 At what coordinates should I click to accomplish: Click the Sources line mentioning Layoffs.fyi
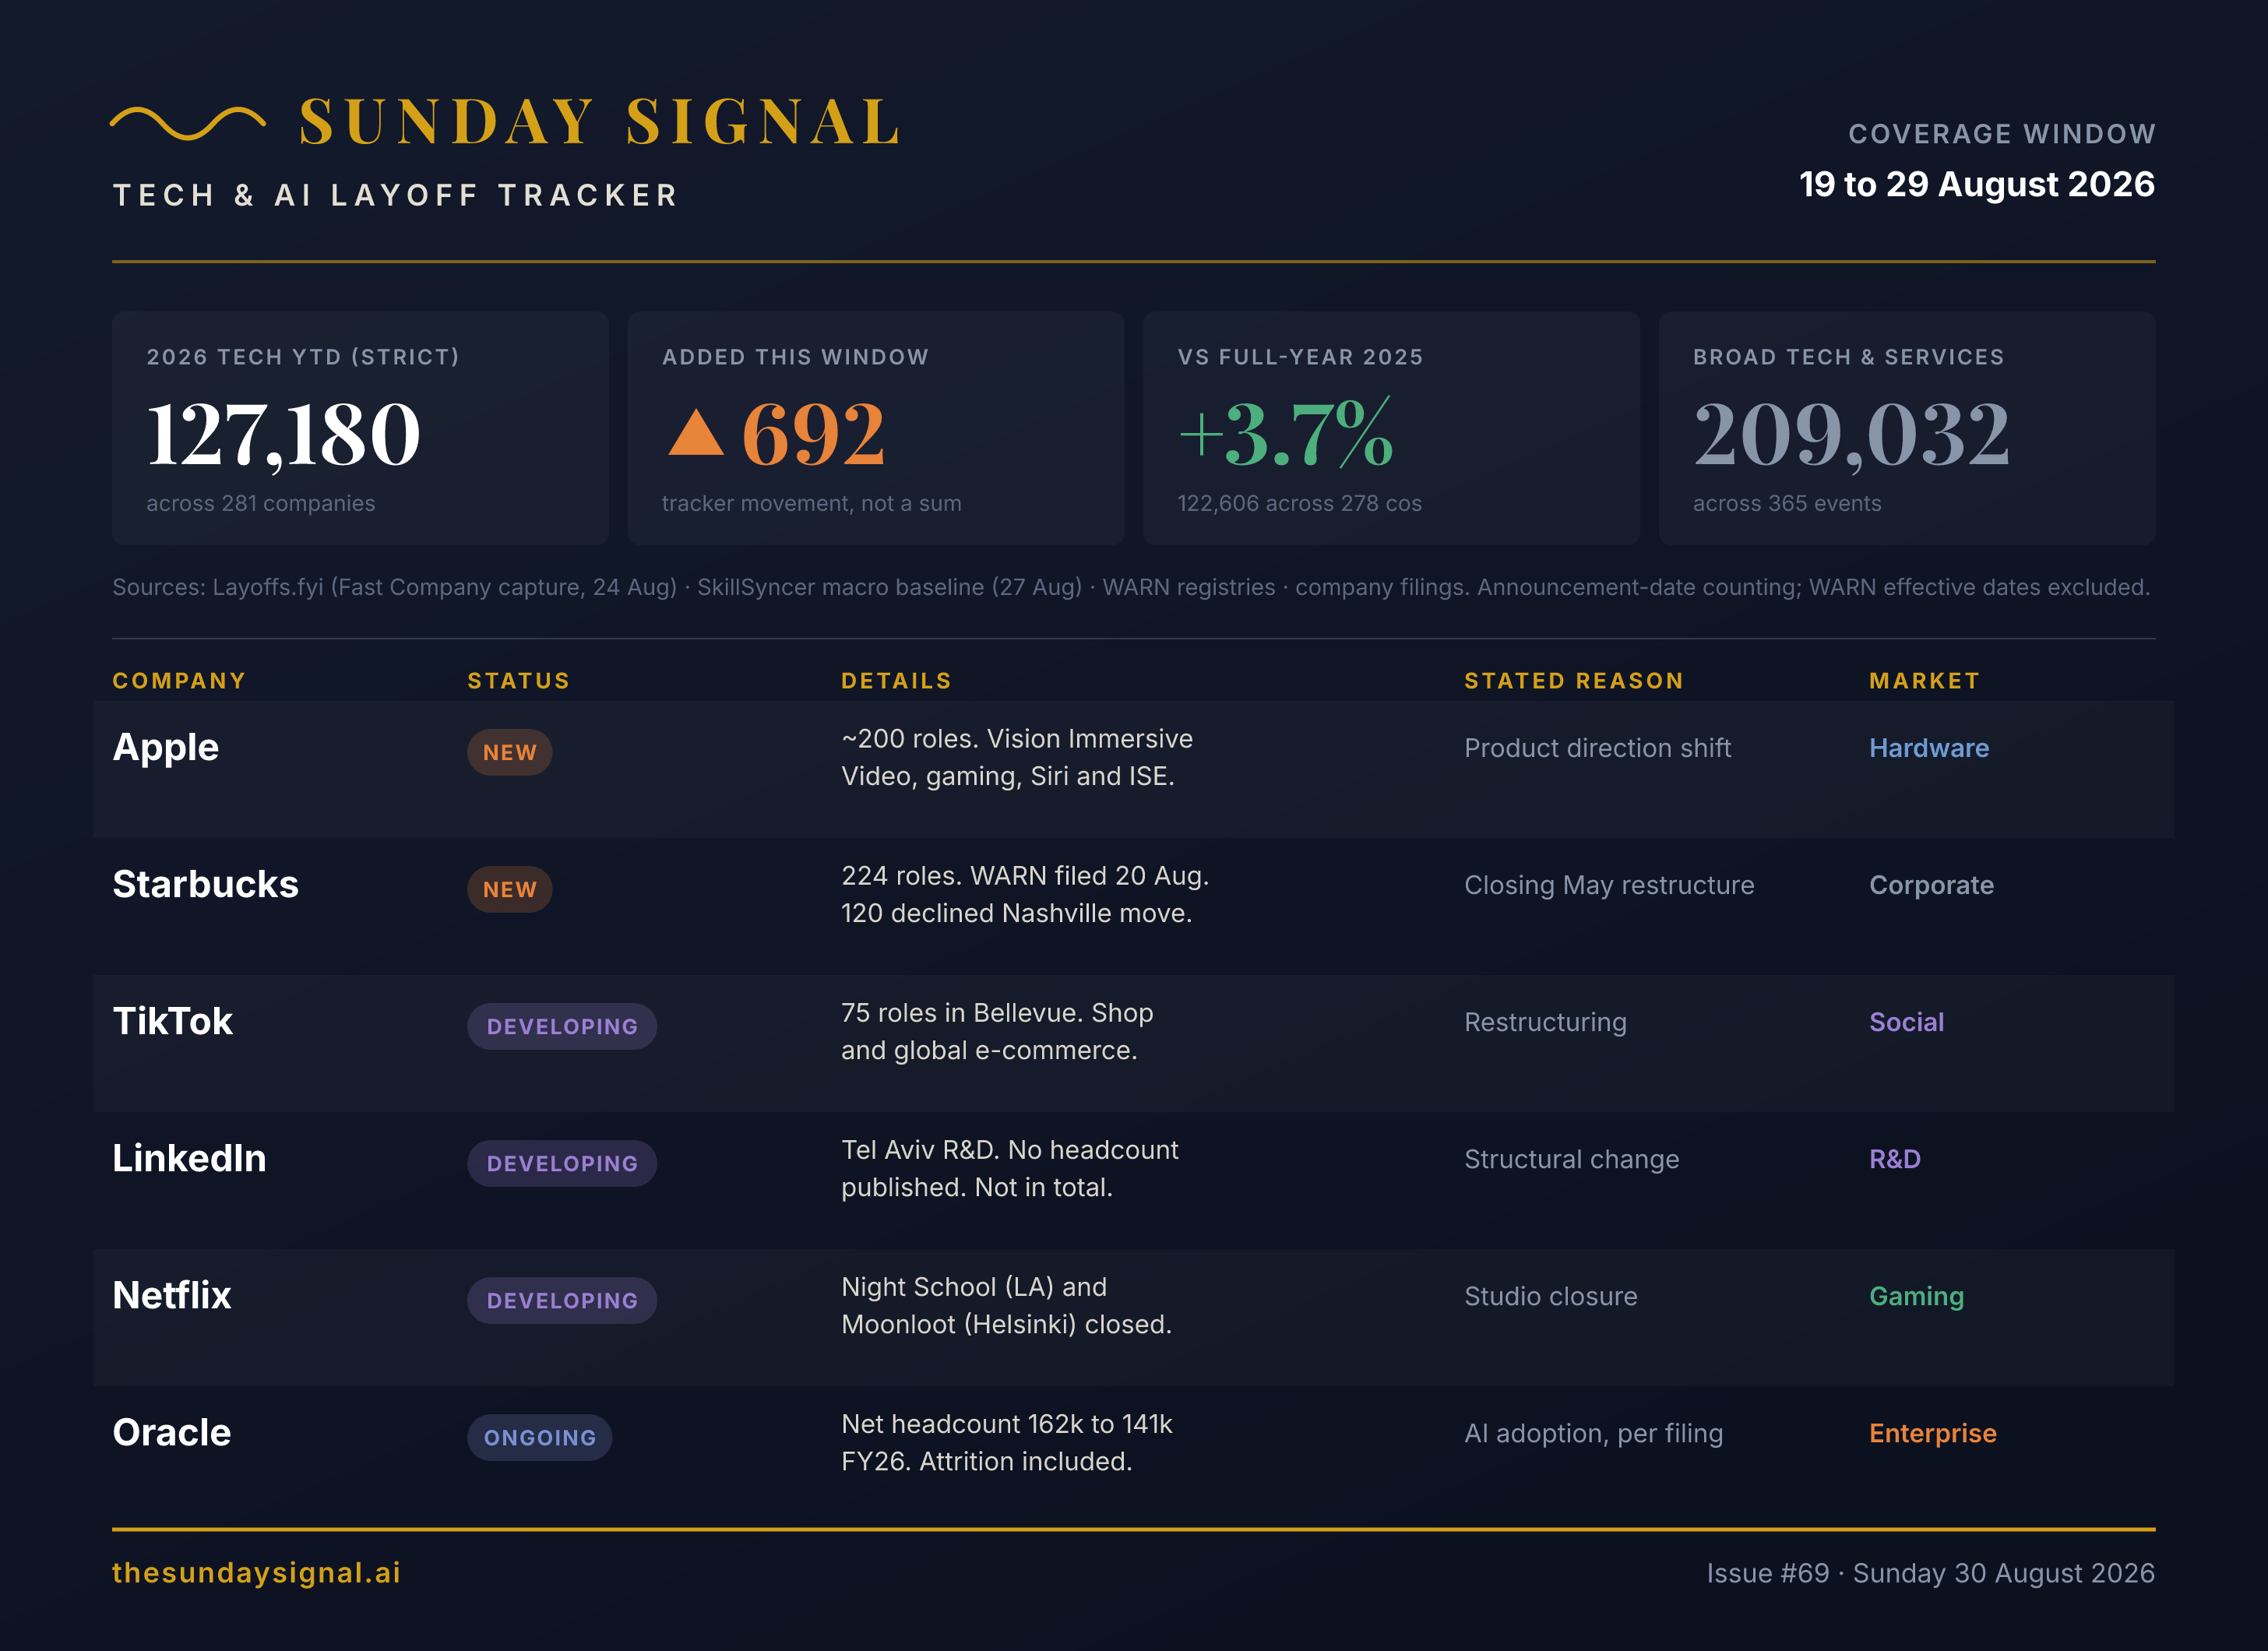coord(1131,587)
